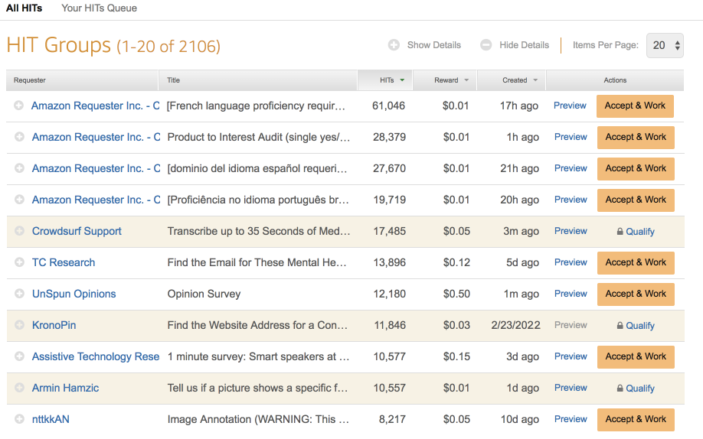Preview the dominio del idioma español HIT

point(571,168)
